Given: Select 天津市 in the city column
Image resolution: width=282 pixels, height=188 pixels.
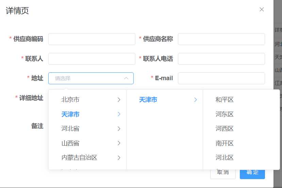Looking at the screenshot, I should [x=165, y=100].
